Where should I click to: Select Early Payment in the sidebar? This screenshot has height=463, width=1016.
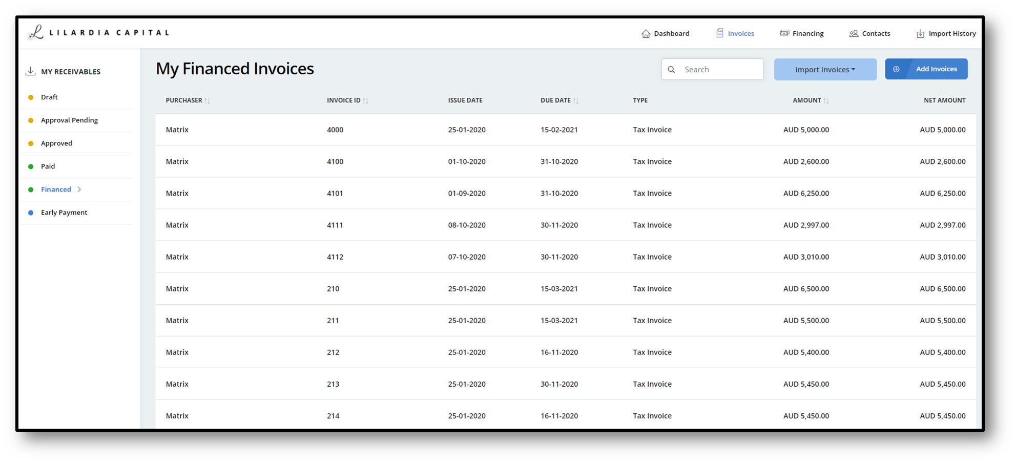64,212
